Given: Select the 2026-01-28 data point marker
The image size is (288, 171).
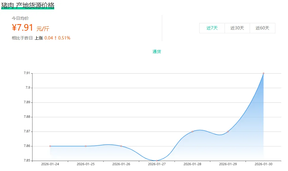Looking at the screenshot, I should pos(192,132).
